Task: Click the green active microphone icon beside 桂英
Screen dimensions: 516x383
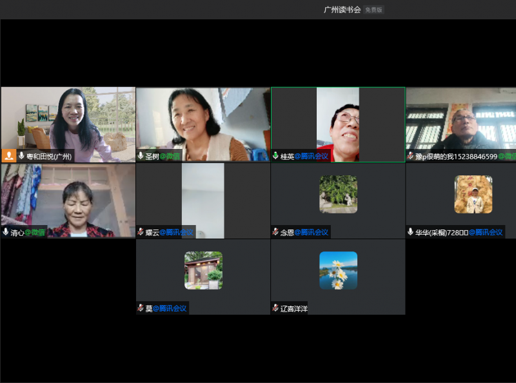Action: tap(275, 156)
